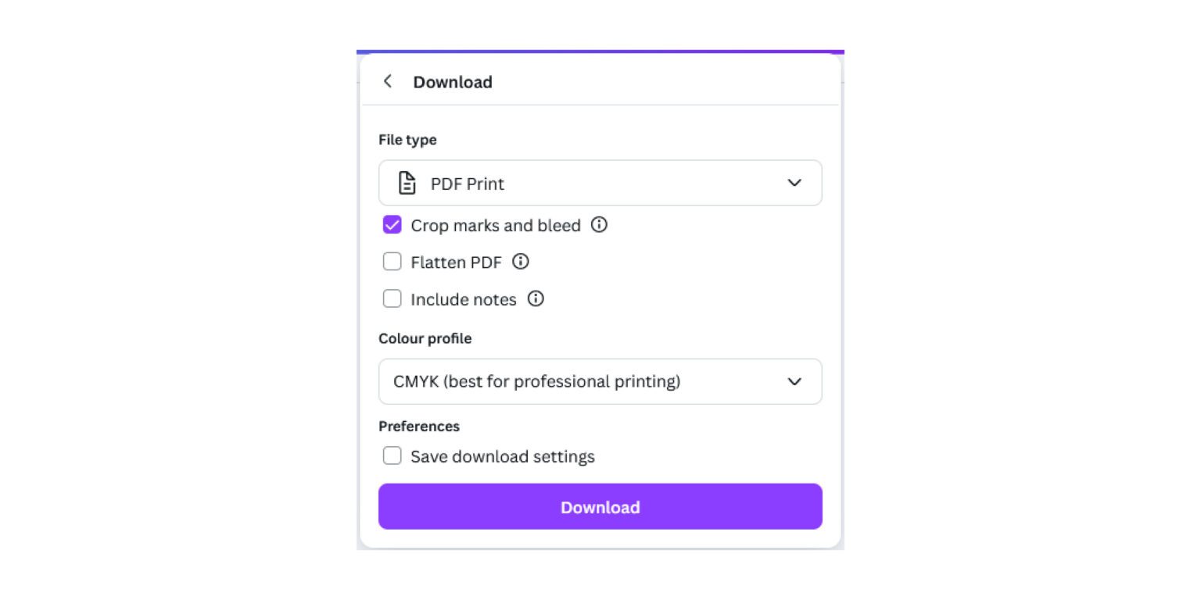This screenshot has width=1201, height=600.
Task: Click the PDF document icon in file type
Action: click(x=406, y=182)
